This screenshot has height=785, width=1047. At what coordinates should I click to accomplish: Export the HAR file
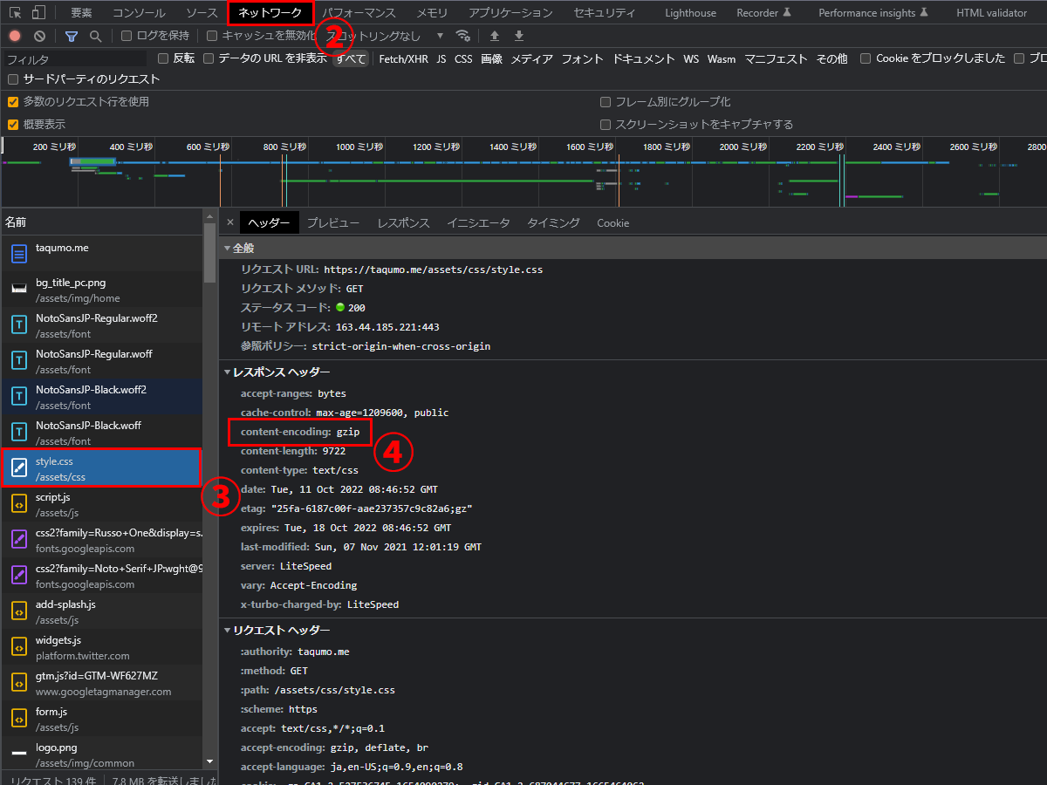pos(518,36)
